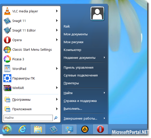Expand the Программы submenu arrow

(x=57, y=99)
